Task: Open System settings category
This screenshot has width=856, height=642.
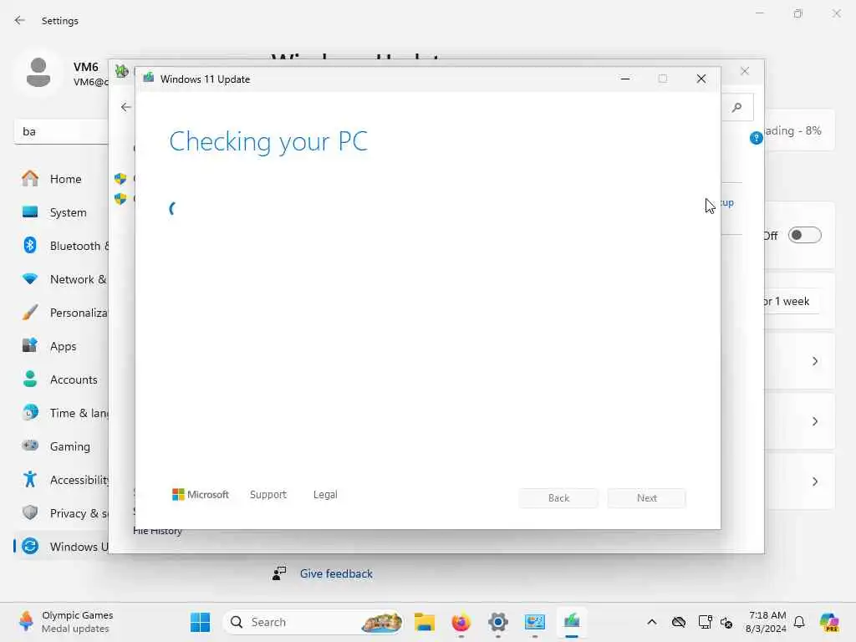Action: tap(60, 212)
